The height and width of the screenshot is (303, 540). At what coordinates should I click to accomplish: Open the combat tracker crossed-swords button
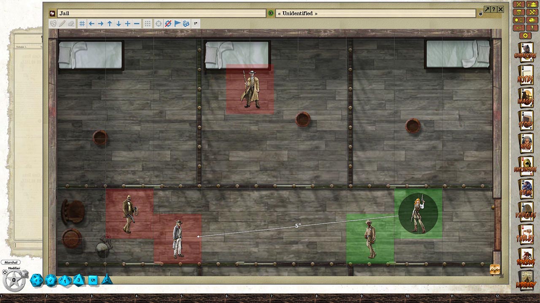(518, 4)
